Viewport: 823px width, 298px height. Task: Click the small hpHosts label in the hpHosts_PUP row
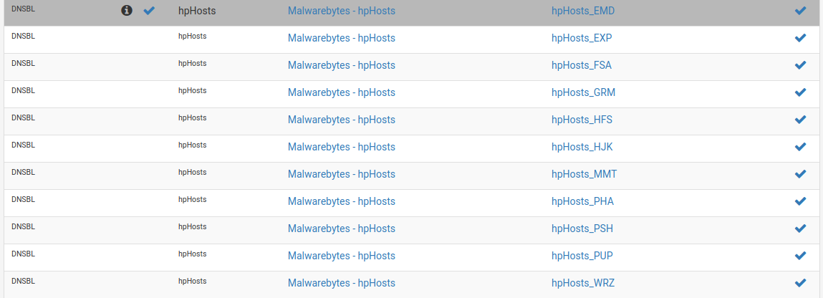click(x=192, y=254)
